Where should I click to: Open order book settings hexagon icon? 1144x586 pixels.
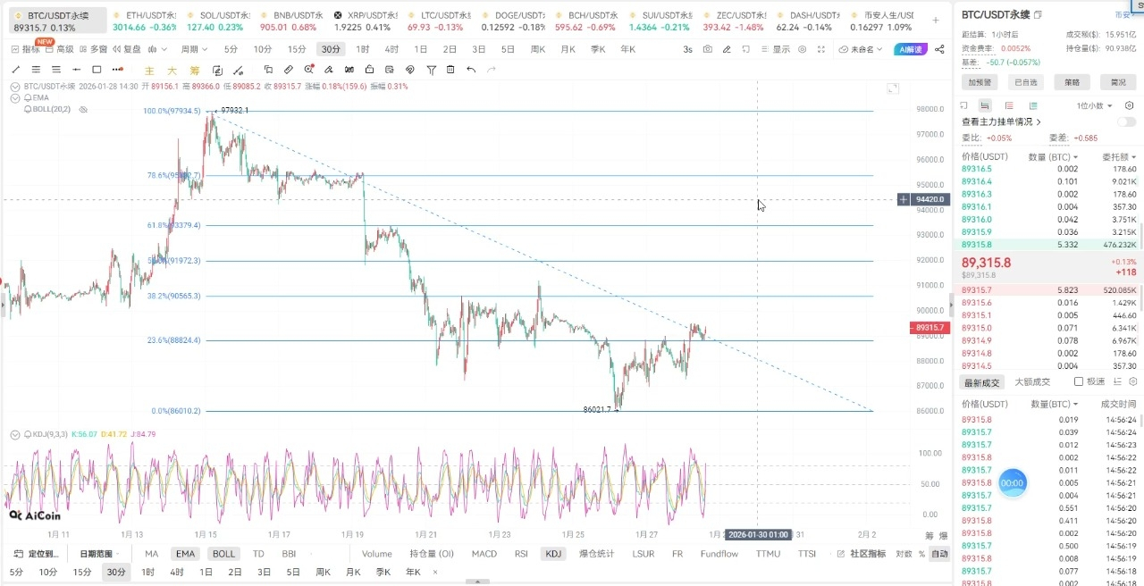pos(1130,105)
